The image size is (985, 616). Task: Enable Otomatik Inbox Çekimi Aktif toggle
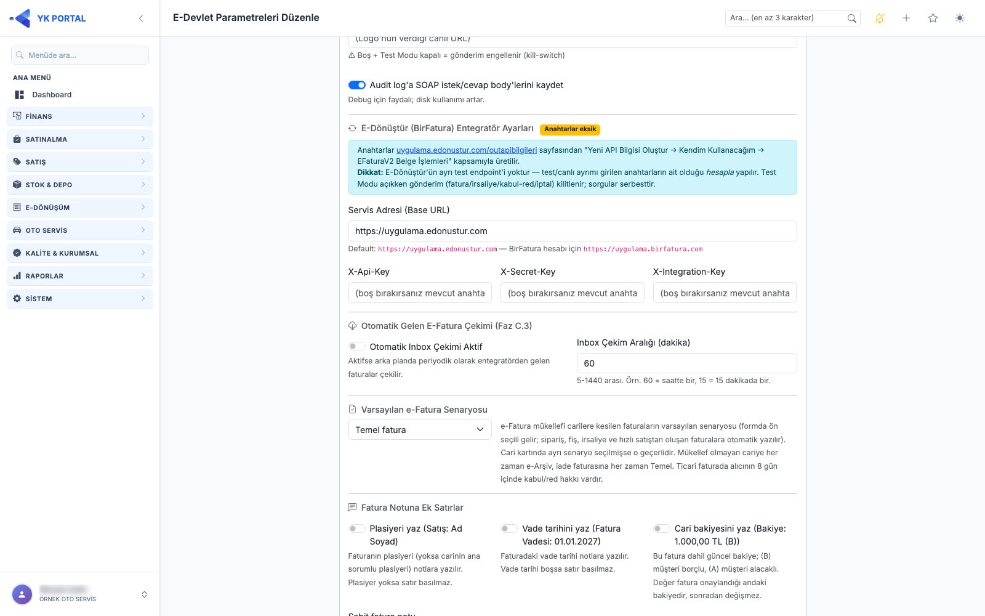357,347
